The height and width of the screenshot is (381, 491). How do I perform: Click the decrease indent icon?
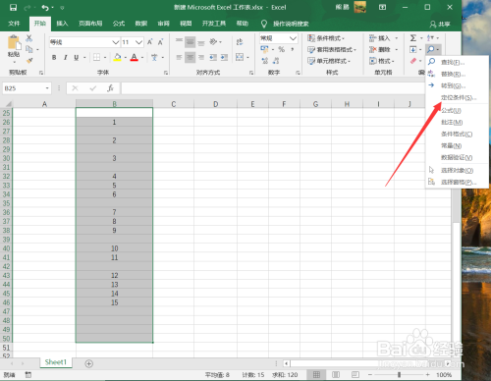(213, 58)
